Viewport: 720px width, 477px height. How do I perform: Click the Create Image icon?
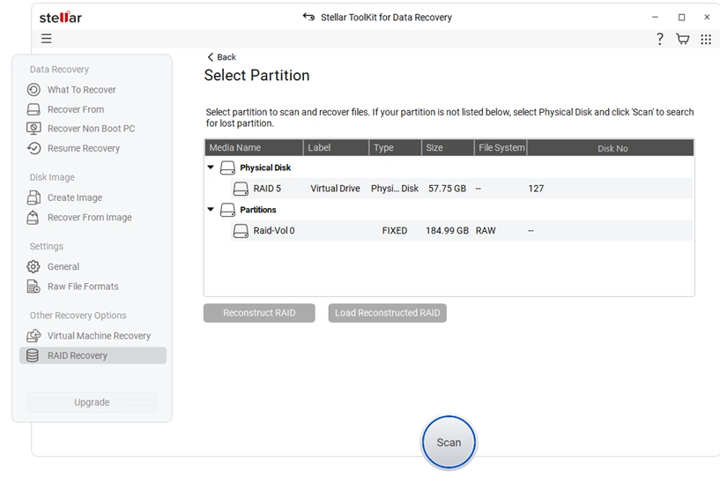coord(33,198)
